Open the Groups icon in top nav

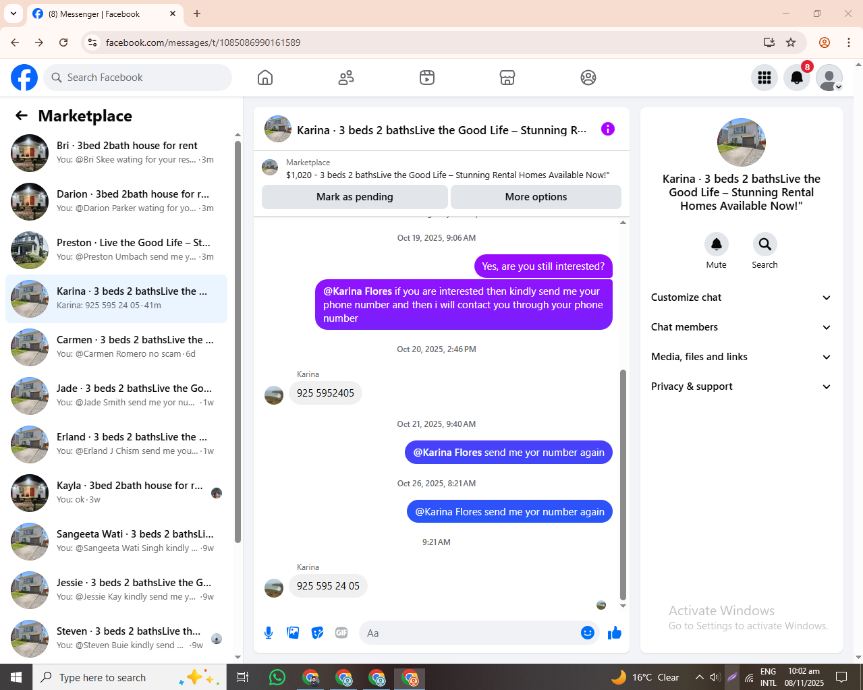[x=588, y=78]
